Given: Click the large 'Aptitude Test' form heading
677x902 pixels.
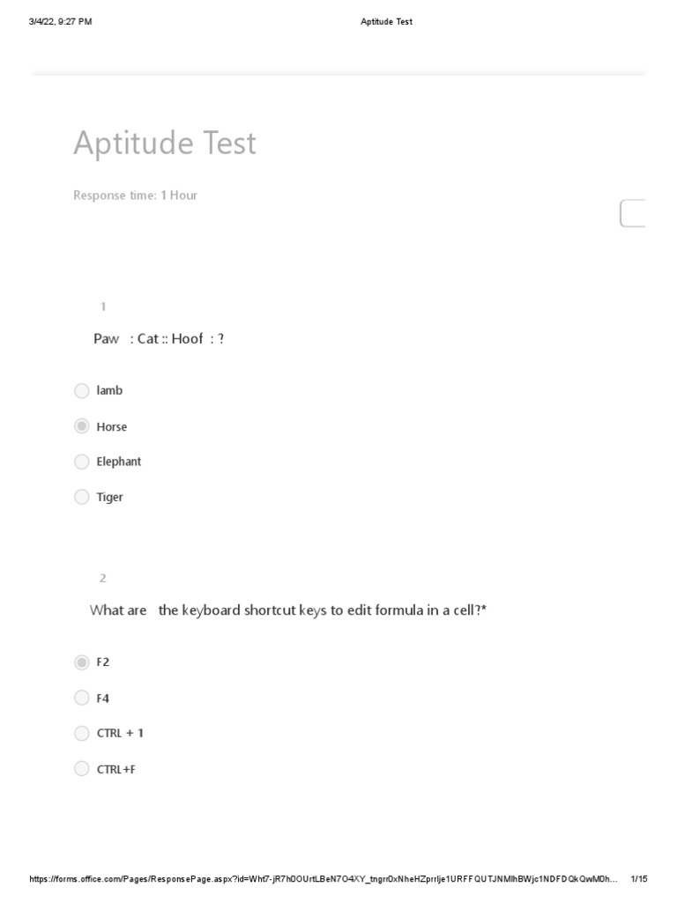Looking at the screenshot, I should 165,143.
